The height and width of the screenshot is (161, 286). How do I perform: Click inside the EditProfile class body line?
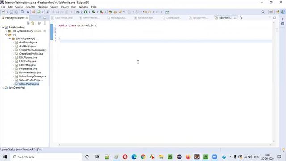[x=165, y=32]
